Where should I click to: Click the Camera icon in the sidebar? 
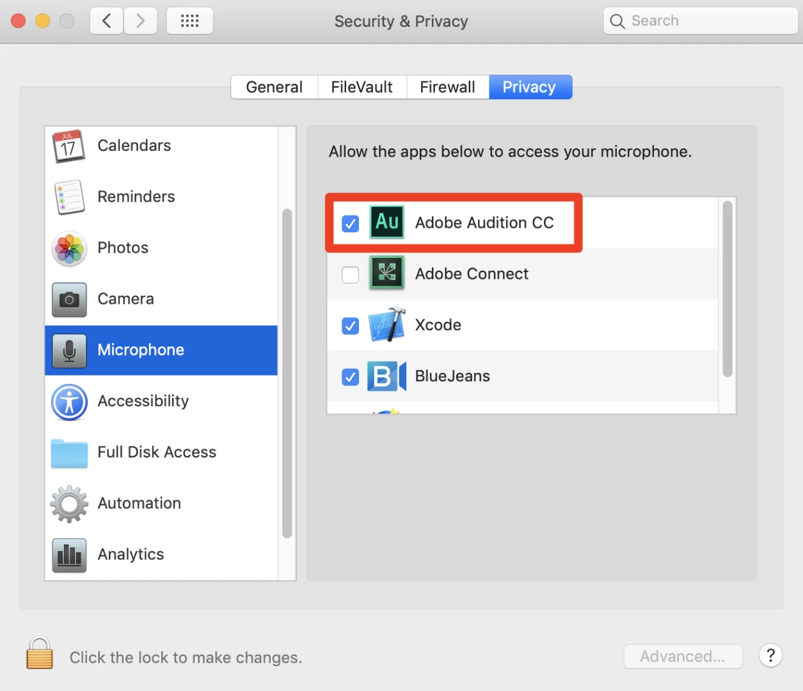69,299
